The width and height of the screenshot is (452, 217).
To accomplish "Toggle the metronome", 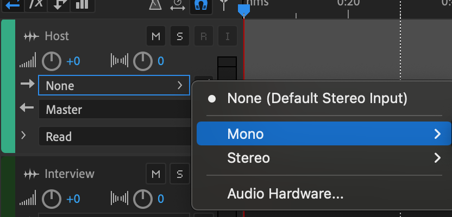I will point(155,5).
